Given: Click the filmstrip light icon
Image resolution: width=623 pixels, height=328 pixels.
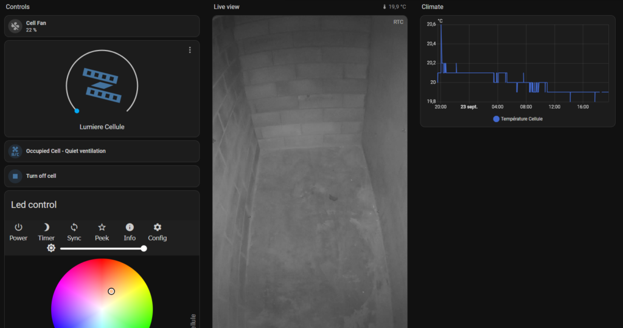Looking at the screenshot, I should click(x=102, y=85).
